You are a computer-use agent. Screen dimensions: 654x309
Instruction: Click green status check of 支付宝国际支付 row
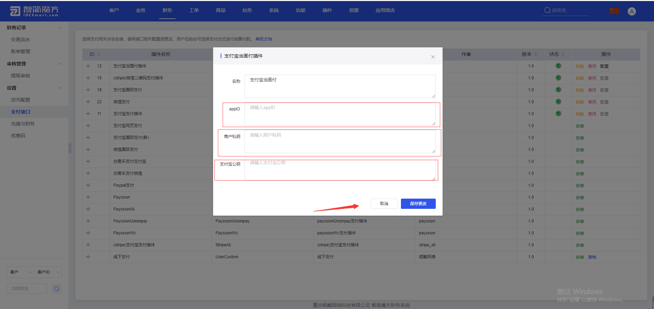[558, 90]
